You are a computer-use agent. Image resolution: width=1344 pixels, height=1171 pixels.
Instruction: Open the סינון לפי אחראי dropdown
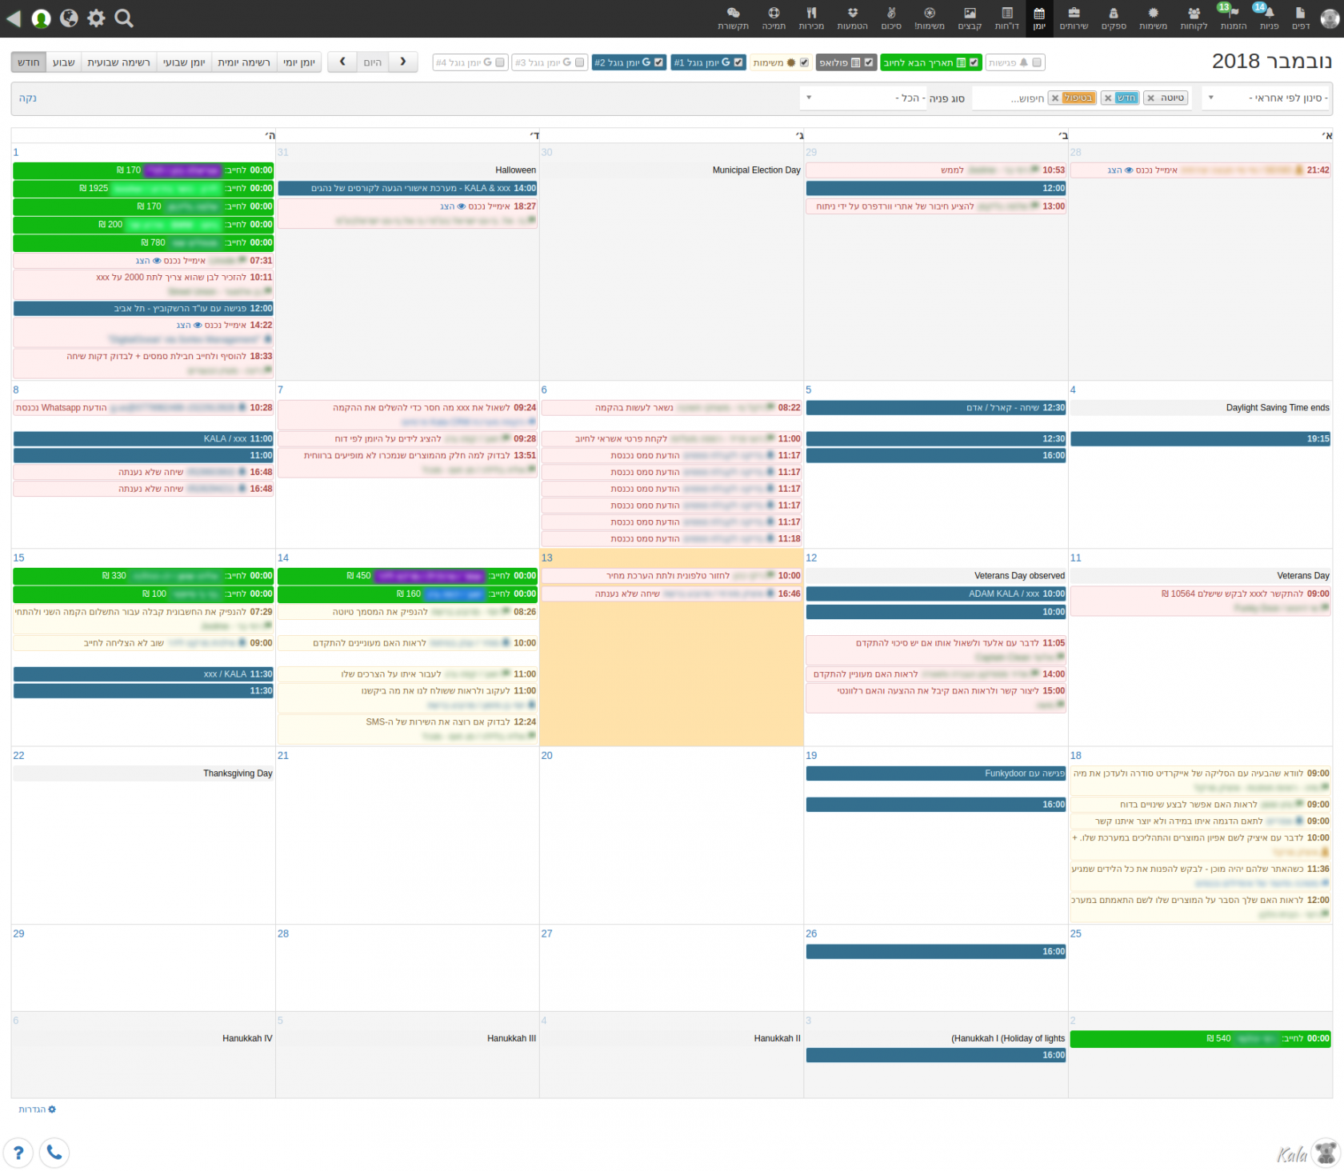coord(1266,98)
